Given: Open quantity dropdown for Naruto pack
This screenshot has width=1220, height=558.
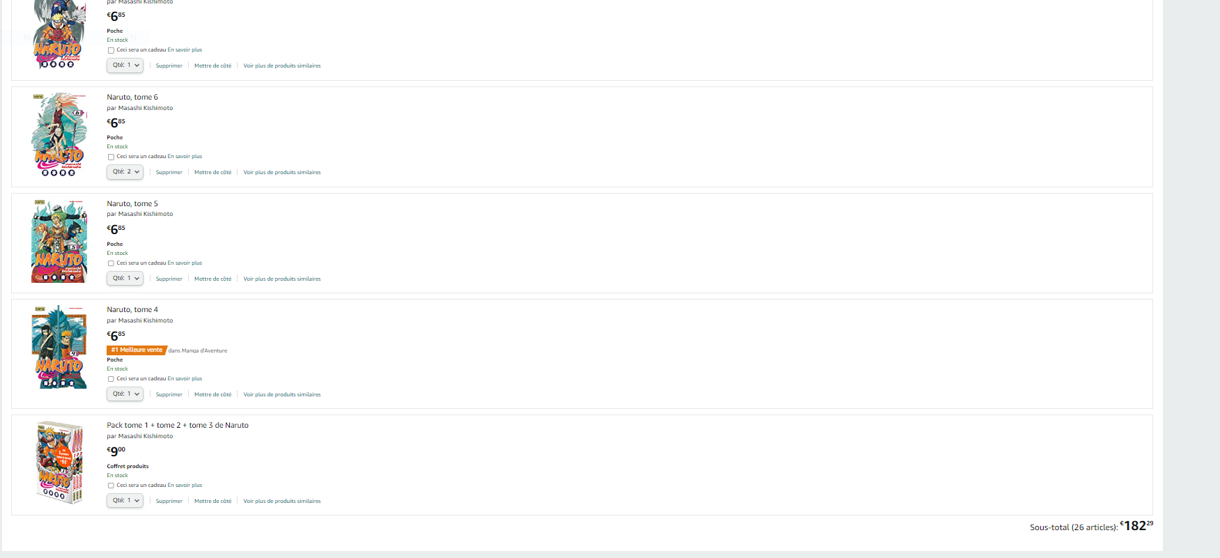Looking at the screenshot, I should (x=125, y=501).
